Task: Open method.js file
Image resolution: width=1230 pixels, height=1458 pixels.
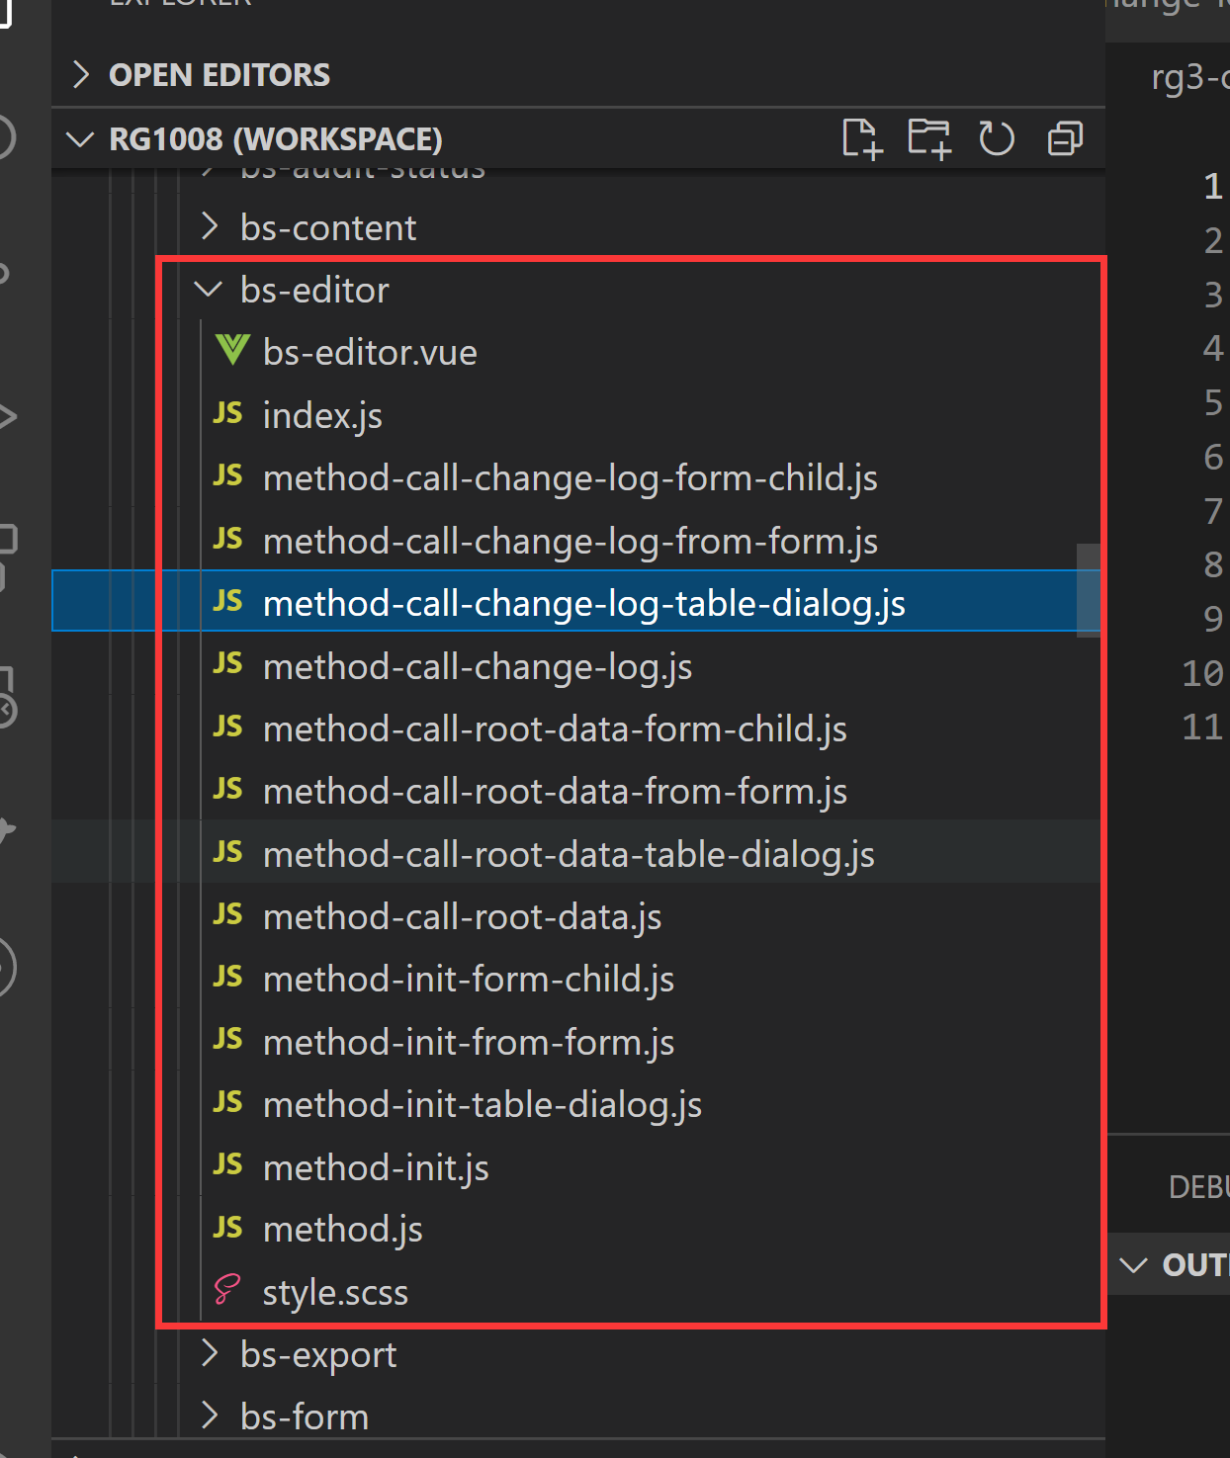Action: click(x=342, y=1229)
